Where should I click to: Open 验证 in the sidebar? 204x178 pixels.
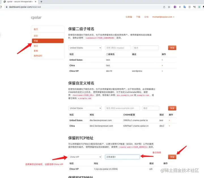36,46
